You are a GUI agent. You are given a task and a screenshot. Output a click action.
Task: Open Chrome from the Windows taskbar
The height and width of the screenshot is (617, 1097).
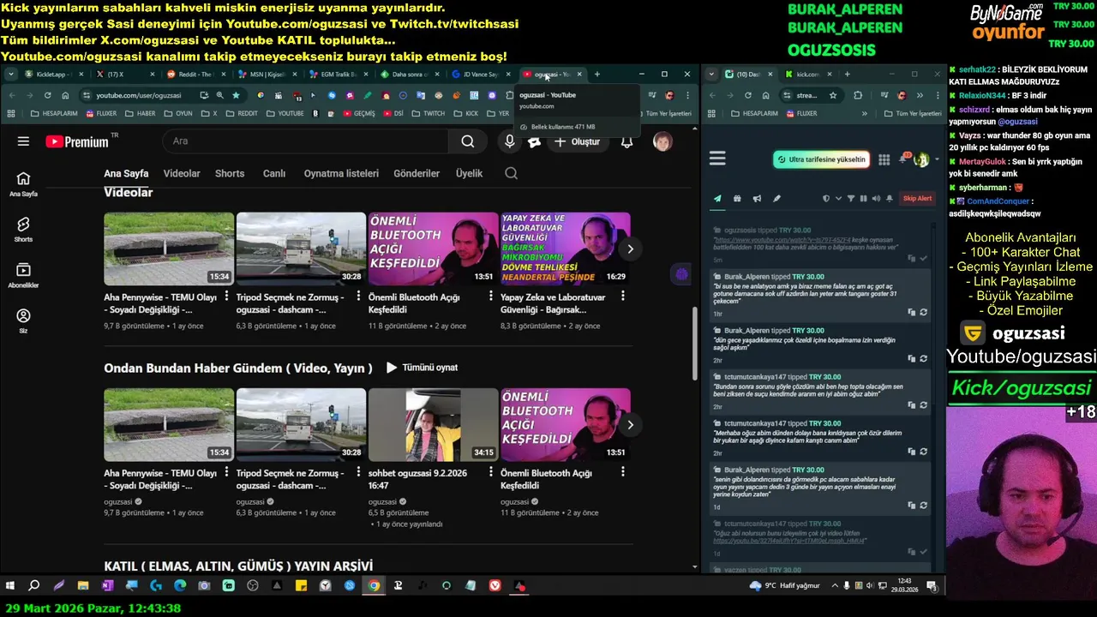pyautogui.click(x=374, y=586)
